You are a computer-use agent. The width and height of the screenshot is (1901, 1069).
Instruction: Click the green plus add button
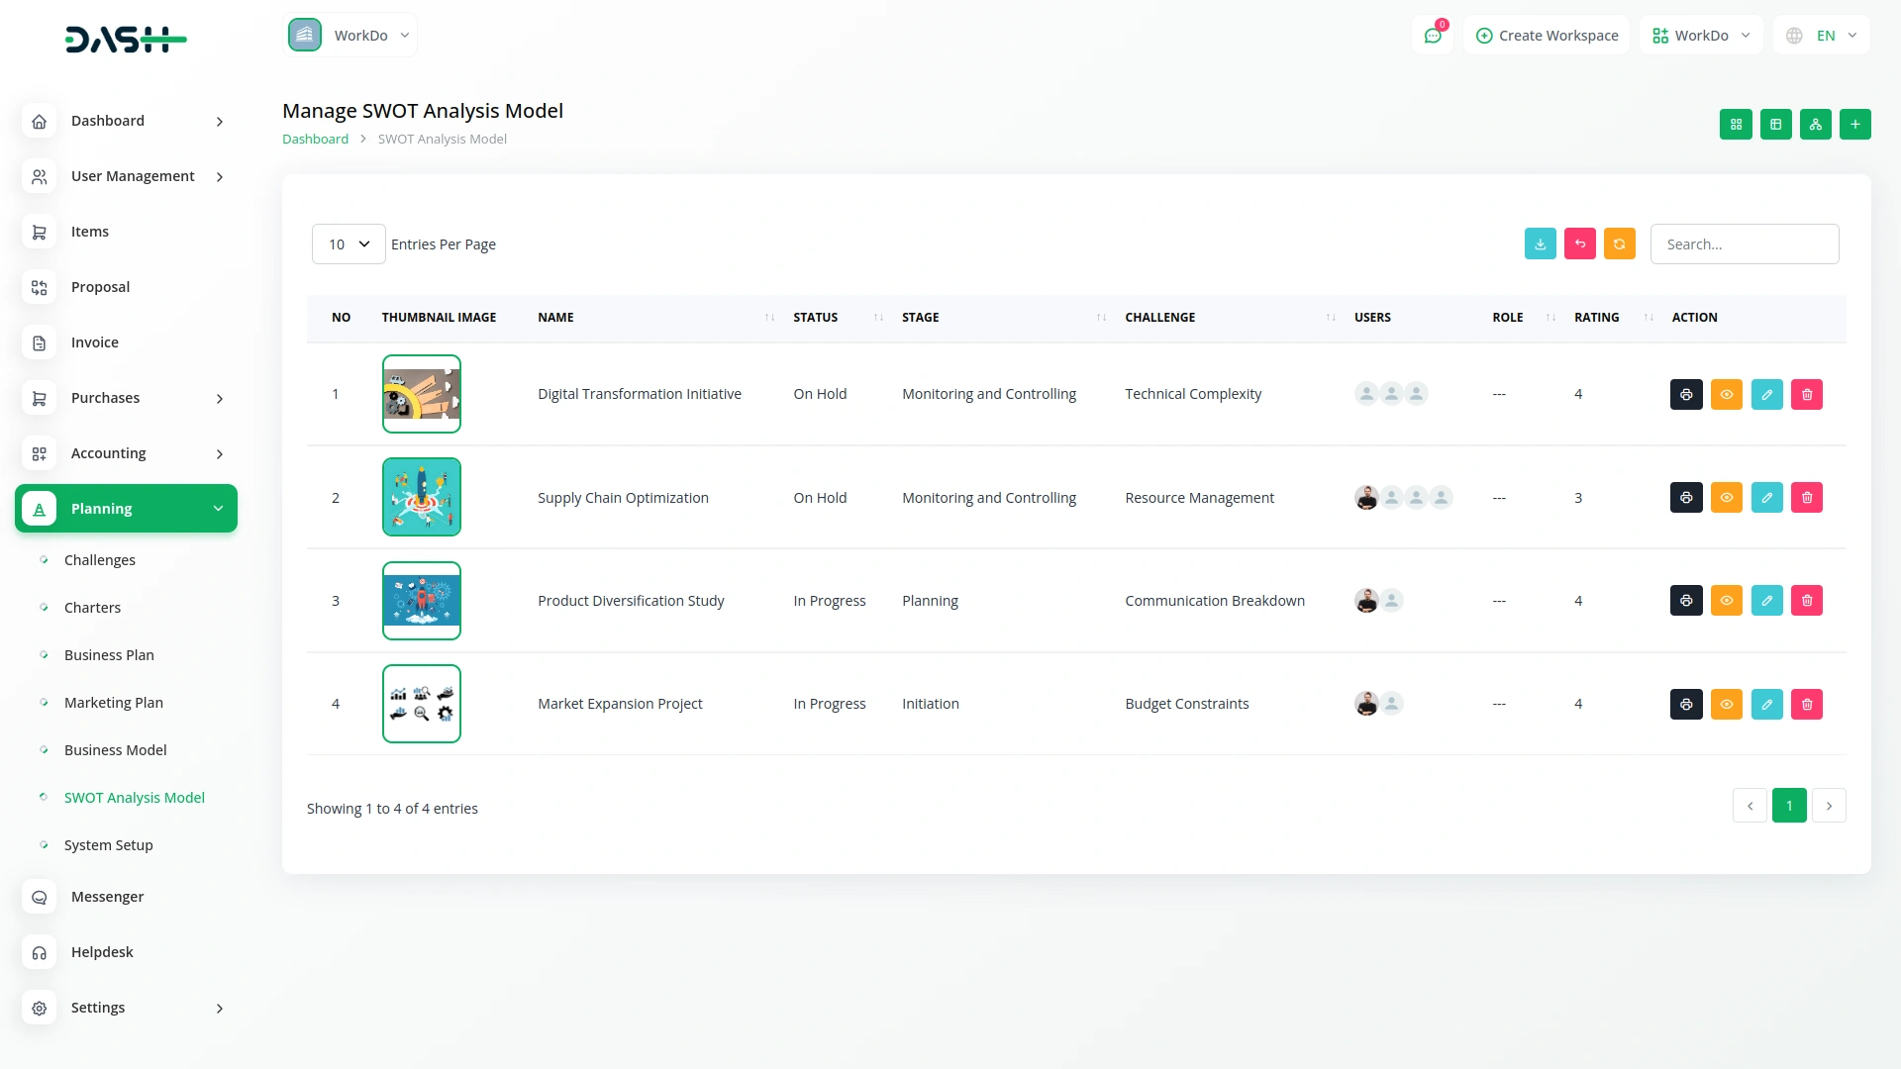(1854, 125)
